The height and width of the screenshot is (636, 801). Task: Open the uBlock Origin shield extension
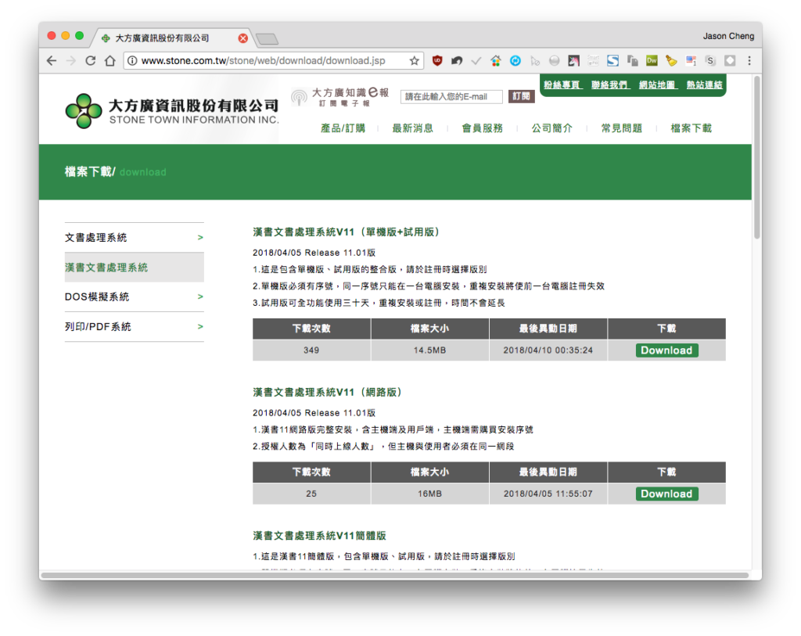pos(437,61)
